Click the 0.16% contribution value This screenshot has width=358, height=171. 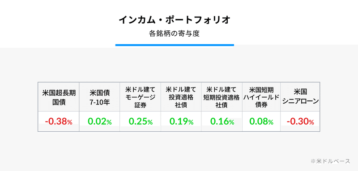[222, 121]
